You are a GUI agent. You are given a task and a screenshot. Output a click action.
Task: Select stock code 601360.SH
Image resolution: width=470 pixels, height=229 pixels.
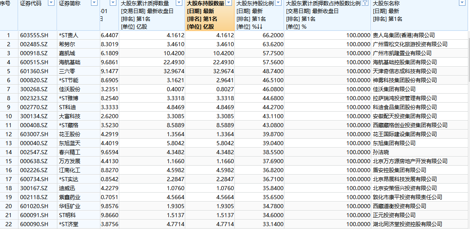coord(34,71)
